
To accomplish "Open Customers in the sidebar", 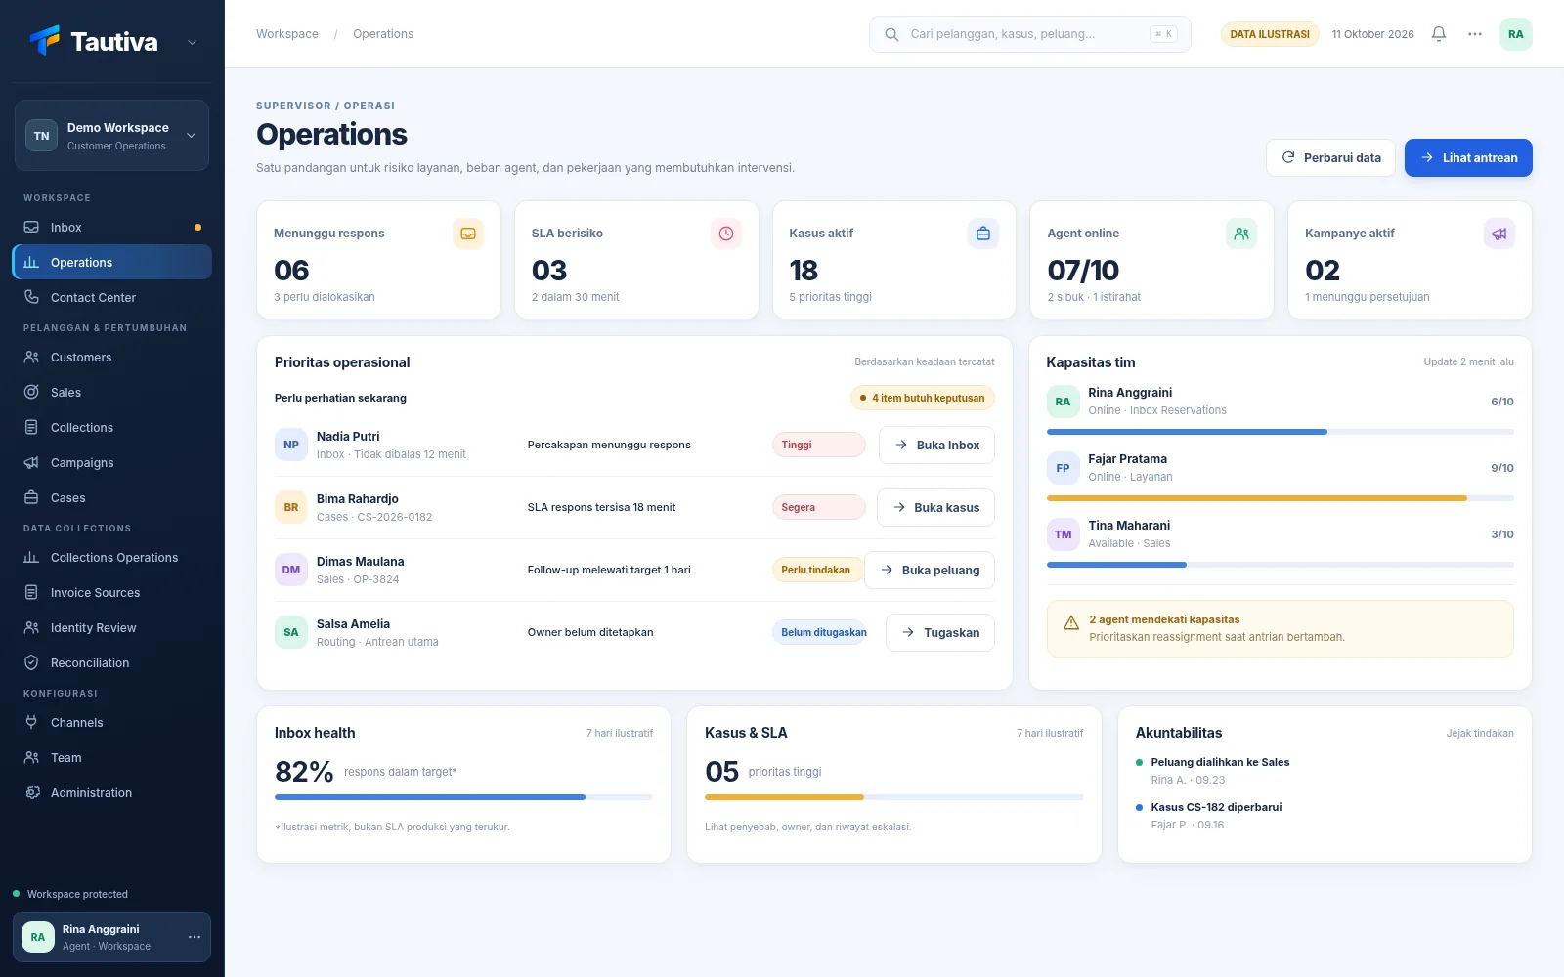I will tap(111, 357).
